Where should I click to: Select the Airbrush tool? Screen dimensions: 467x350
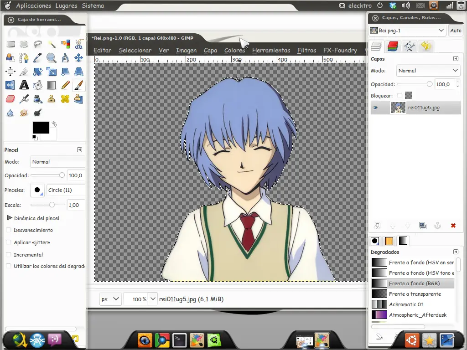(24, 99)
